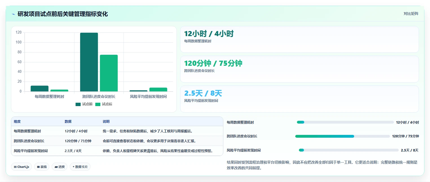The width and height of the screenshot is (430, 182).
Task: Click the 2.5天 / 8天 value after the progress bar
Action: pyautogui.click(x=410, y=150)
